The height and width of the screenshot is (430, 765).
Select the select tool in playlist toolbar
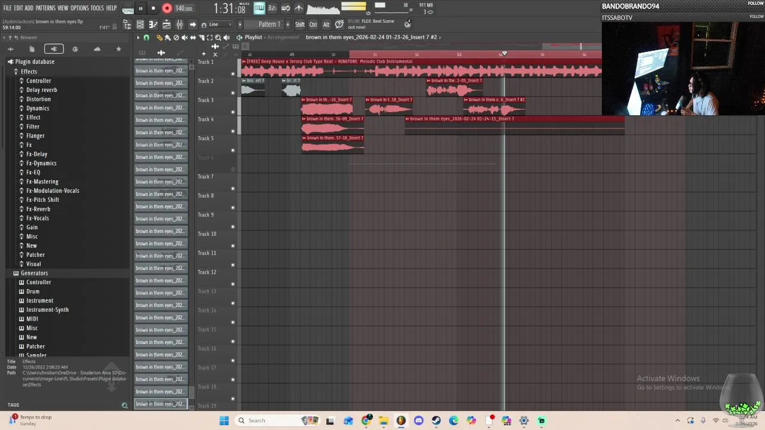tap(210, 38)
